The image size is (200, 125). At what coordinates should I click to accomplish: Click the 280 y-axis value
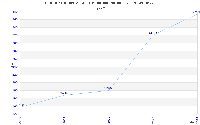click(x=15, y=51)
